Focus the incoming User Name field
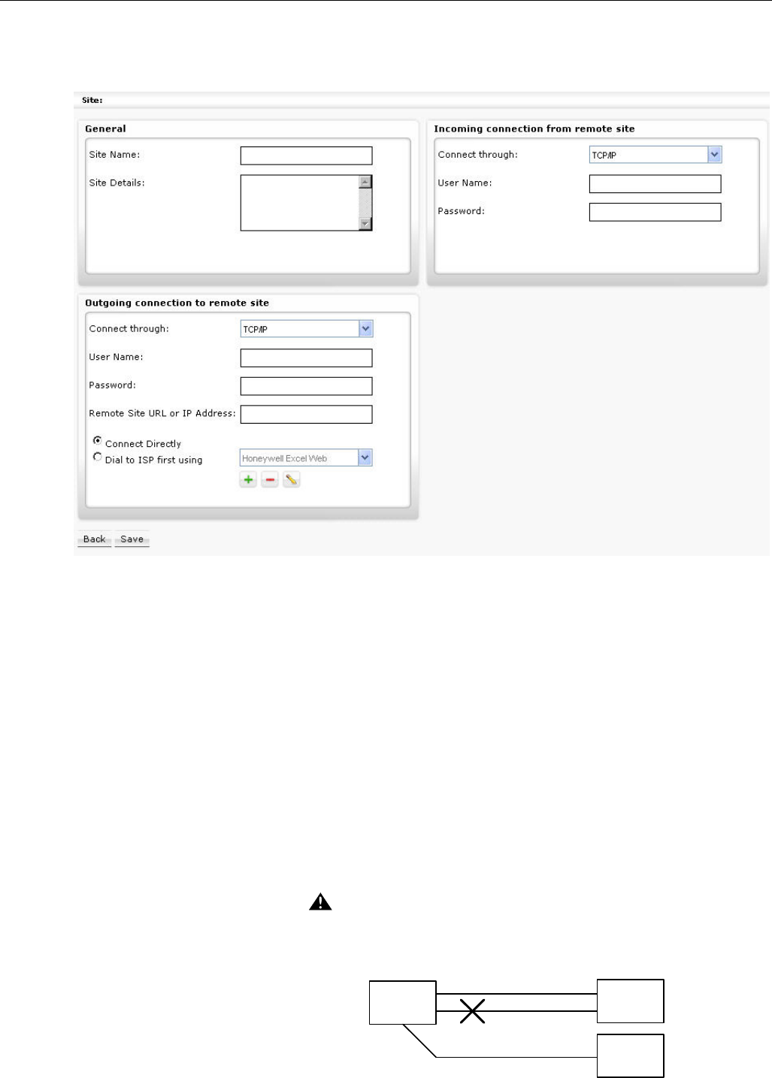The width and height of the screenshot is (772, 1078). point(655,184)
